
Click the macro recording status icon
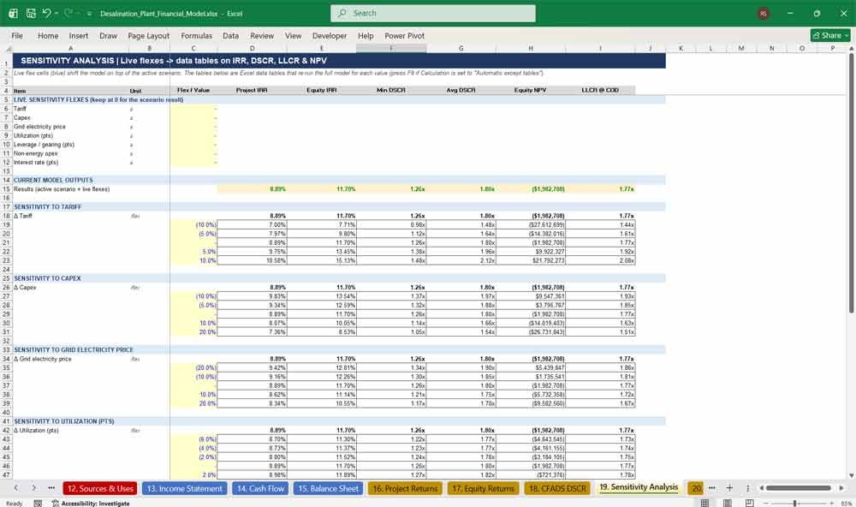pyautogui.click(x=38, y=504)
